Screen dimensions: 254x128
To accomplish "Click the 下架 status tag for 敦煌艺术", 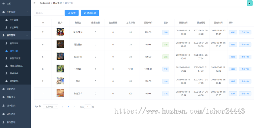I will (x=166, y=94).
